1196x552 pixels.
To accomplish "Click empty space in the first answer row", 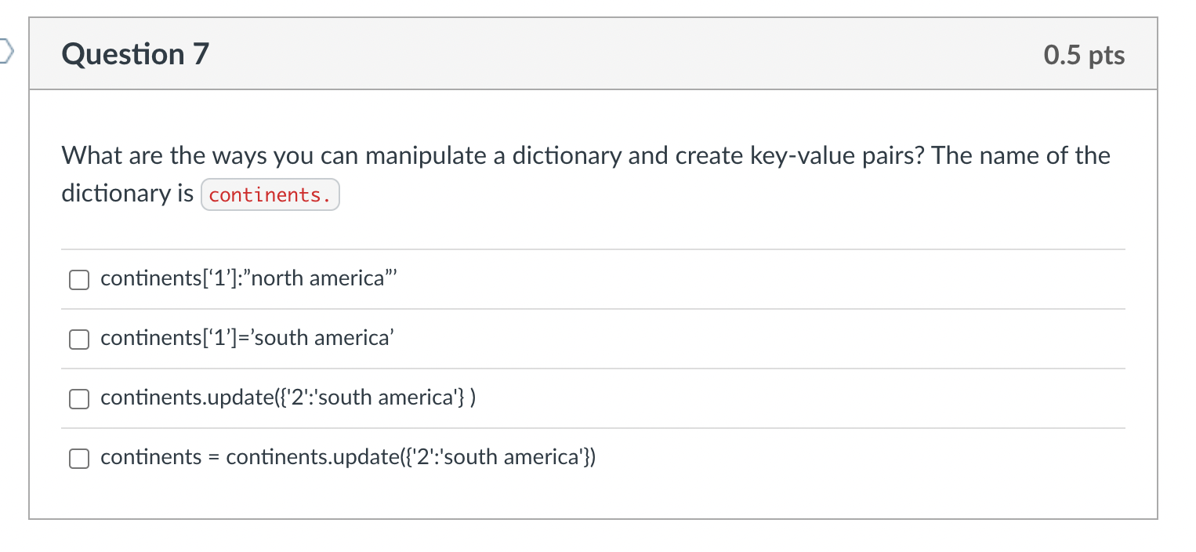I will [760, 279].
